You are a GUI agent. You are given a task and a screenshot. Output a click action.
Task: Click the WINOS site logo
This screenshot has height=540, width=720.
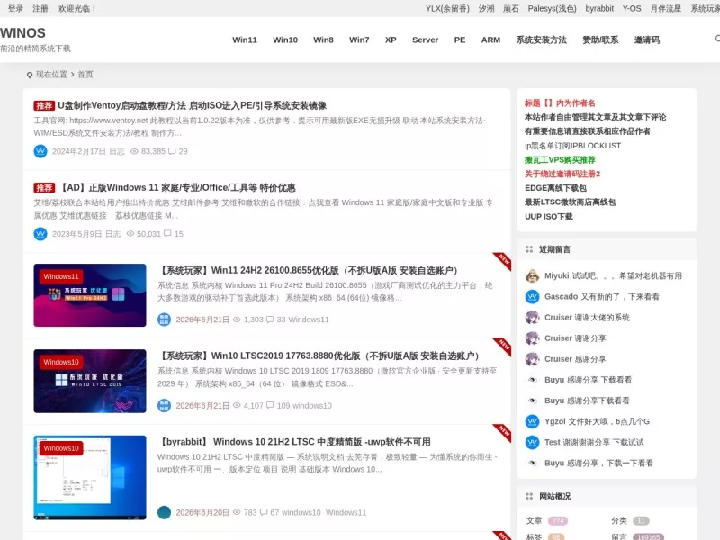(23, 33)
